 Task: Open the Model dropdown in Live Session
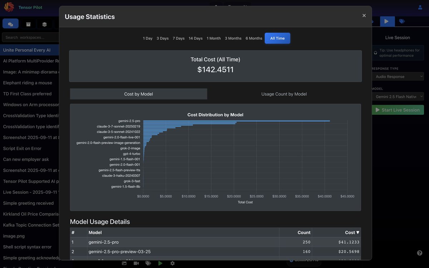point(398,97)
